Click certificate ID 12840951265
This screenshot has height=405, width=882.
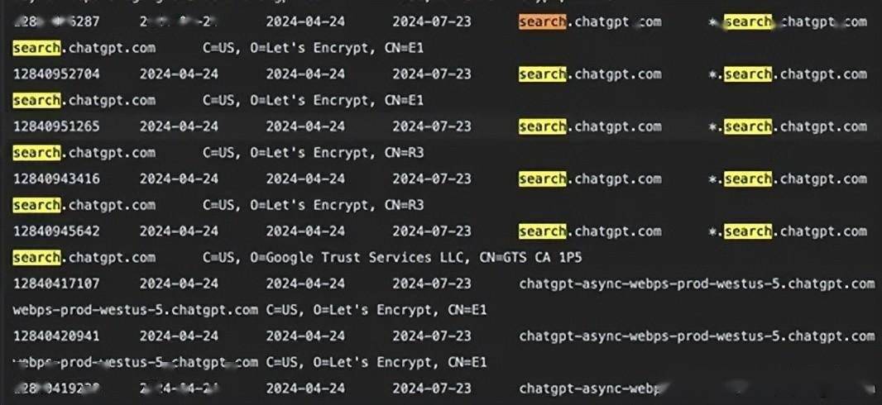pyautogui.click(x=56, y=126)
